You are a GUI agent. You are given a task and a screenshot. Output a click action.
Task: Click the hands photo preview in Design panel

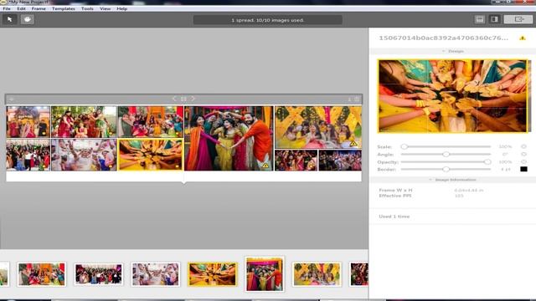click(x=452, y=96)
